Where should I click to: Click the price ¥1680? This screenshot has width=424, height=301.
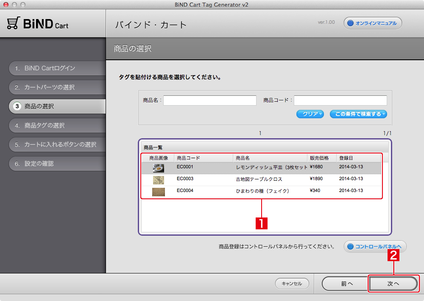pos(316,167)
